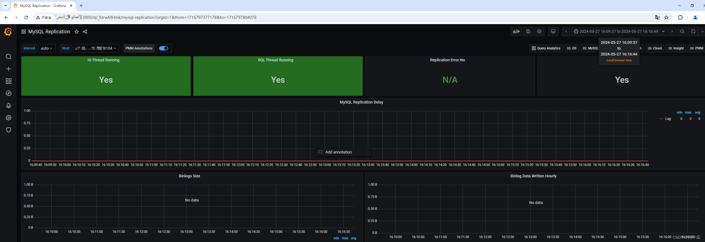
Task: Open the Binlogs Size panel title
Action: click(x=190, y=176)
